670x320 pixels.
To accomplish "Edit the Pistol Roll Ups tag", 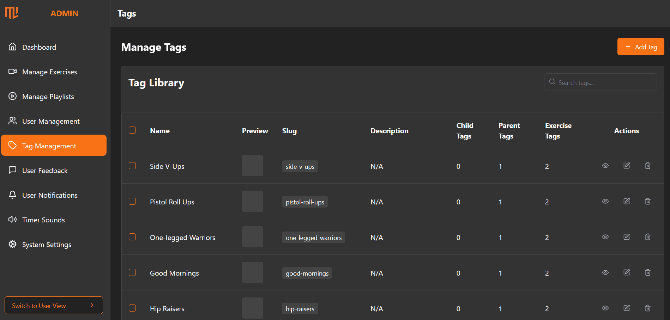I will (x=627, y=201).
